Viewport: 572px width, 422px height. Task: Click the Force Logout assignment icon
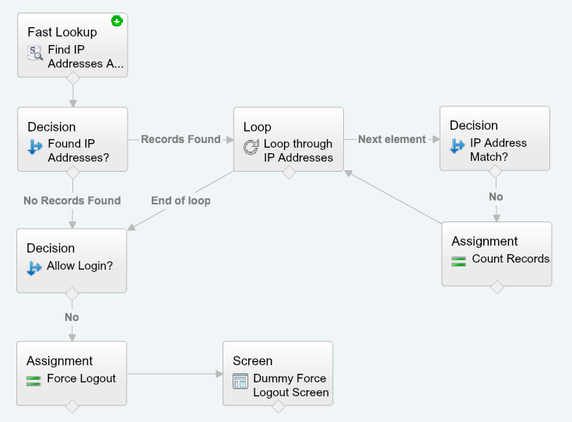(34, 380)
